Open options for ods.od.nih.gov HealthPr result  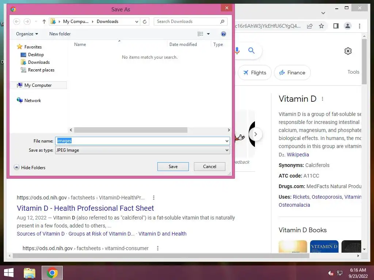click(154, 198)
